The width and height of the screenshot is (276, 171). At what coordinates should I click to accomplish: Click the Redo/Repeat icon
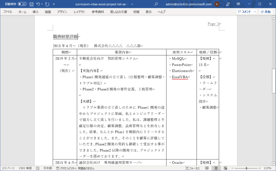tap(47, 4)
